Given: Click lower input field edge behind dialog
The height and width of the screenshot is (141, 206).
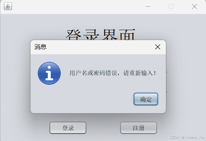Looking at the screenshot, I should 167,97.
